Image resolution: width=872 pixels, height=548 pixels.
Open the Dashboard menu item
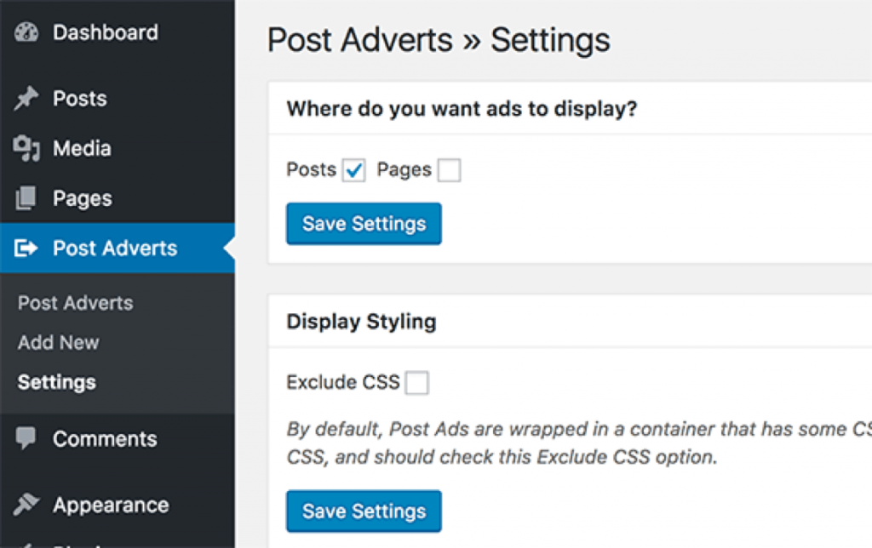coord(118,32)
